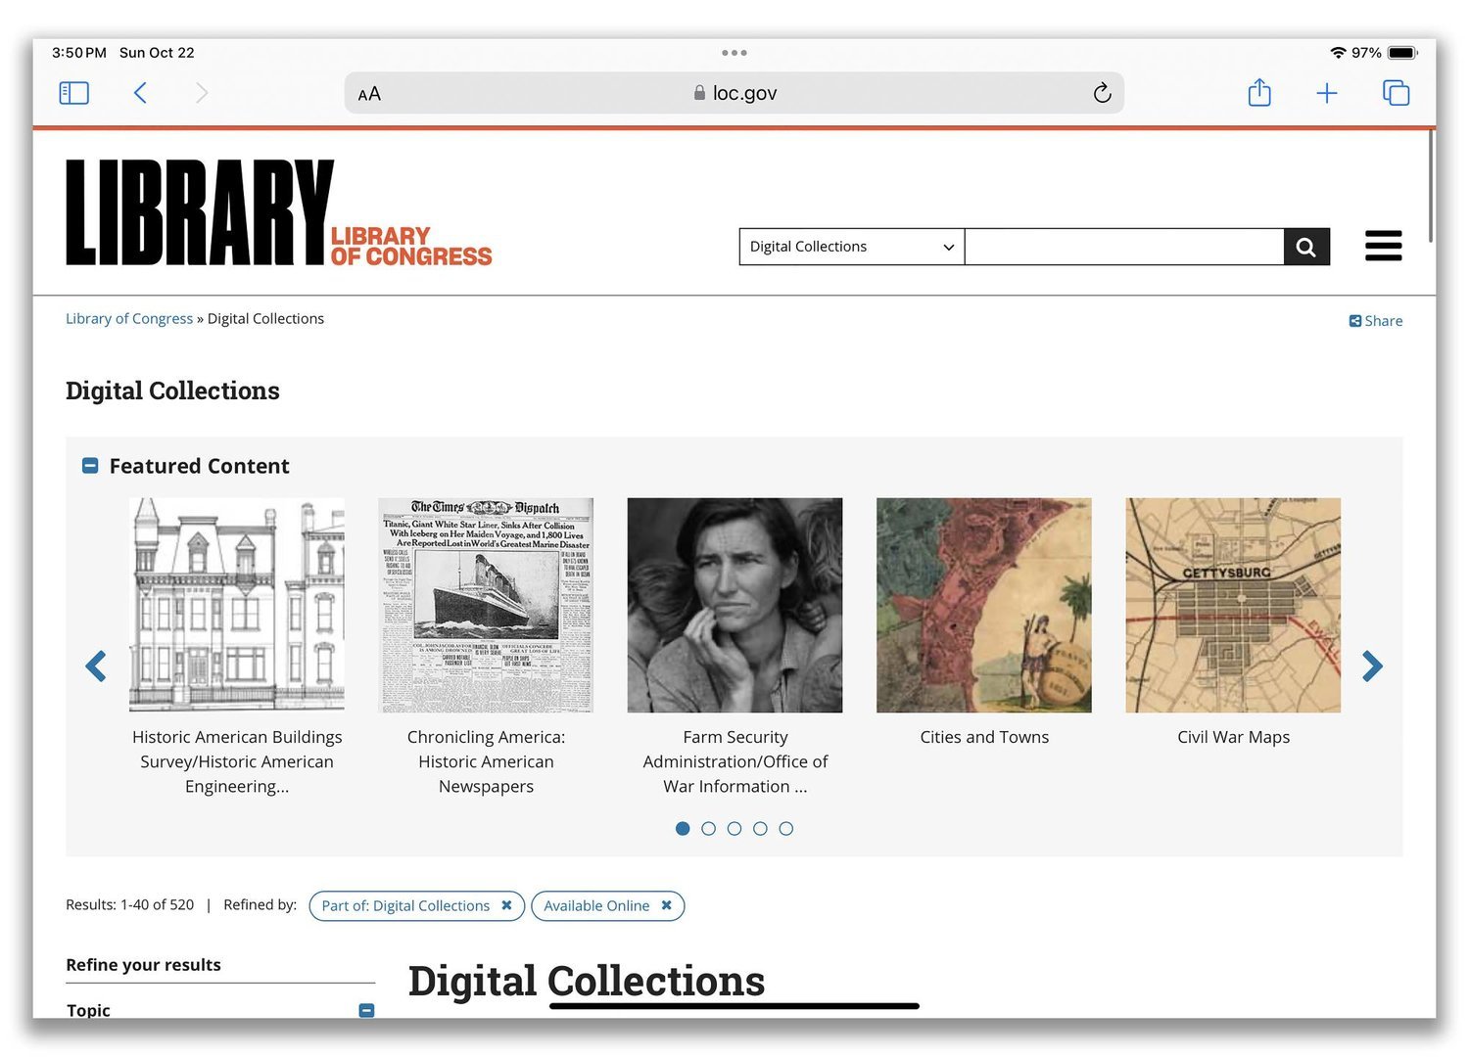Collapse the Topic refinement section
Viewport: 1469px width, 1057px height.
click(366, 1009)
